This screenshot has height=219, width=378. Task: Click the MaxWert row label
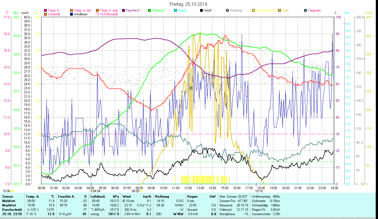pyautogui.click(x=10, y=205)
